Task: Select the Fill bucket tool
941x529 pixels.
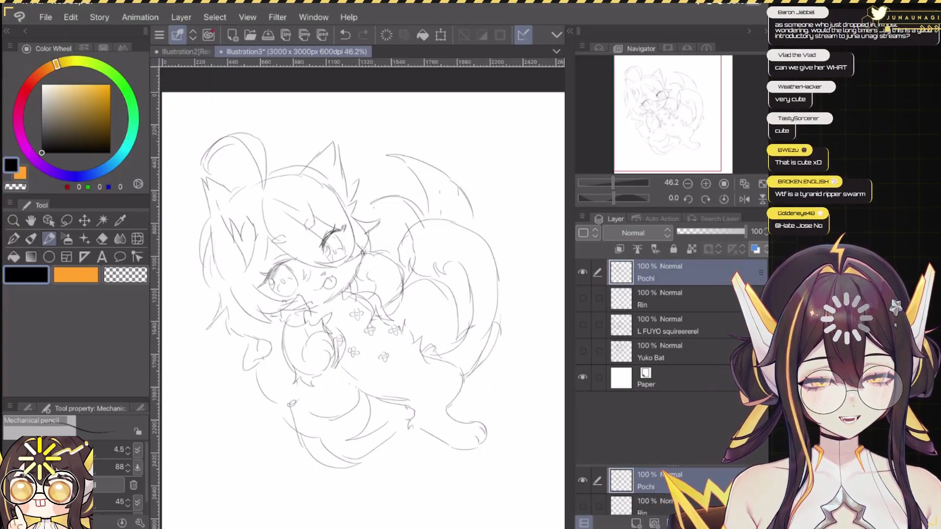Action: click(x=13, y=257)
